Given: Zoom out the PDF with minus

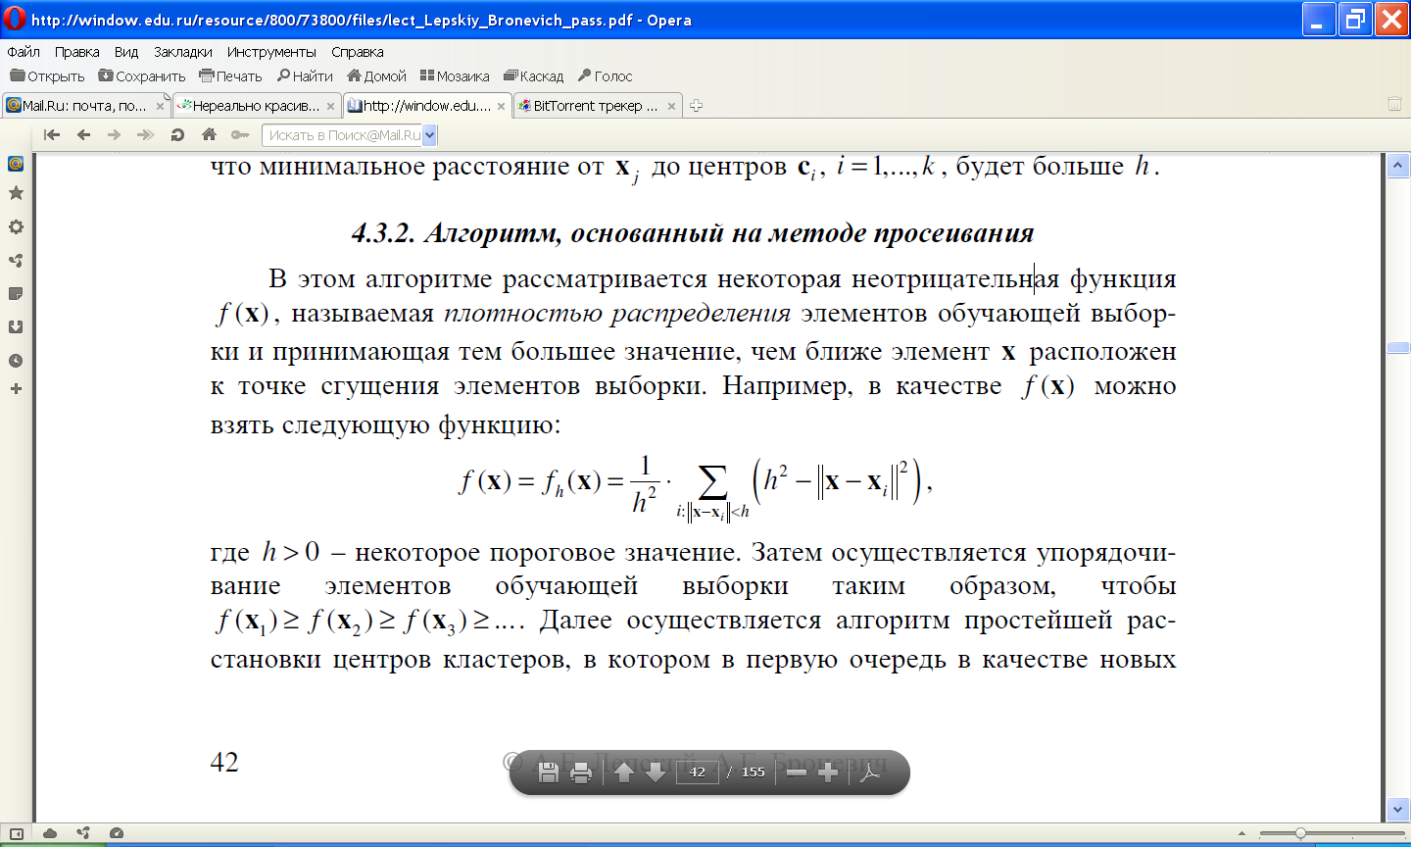Looking at the screenshot, I should pyautogui.click(x=797, y=772).
